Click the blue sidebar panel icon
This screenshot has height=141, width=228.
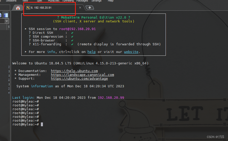pos(6,15)
